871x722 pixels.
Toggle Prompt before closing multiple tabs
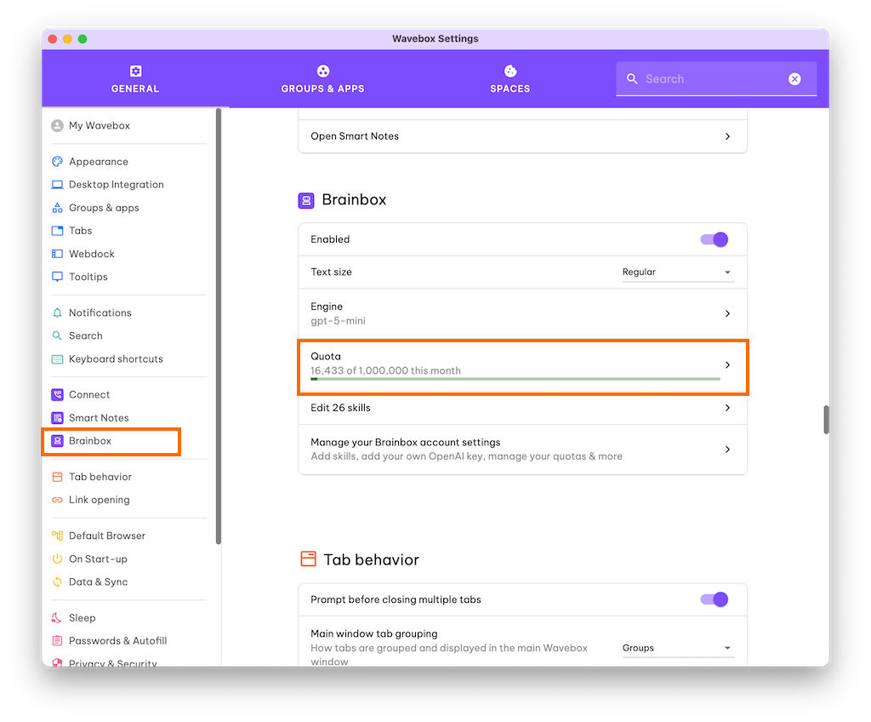point(714,599)
